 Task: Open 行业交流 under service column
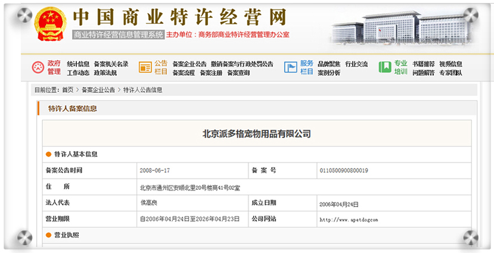tap(356, 64)
